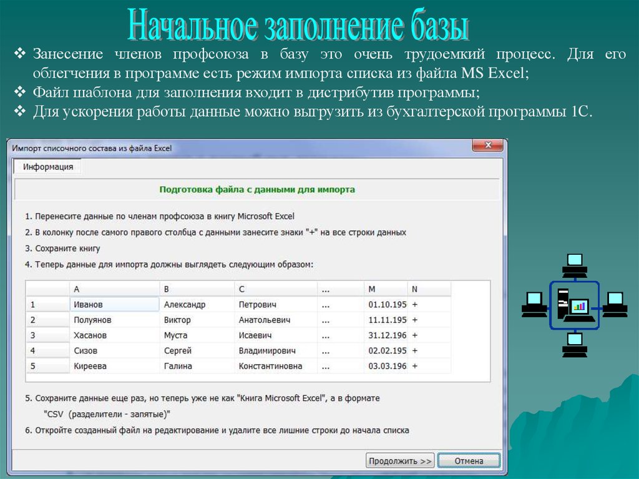
Task: Click the top computer icon in network diagram
Action: coord(574,265)
